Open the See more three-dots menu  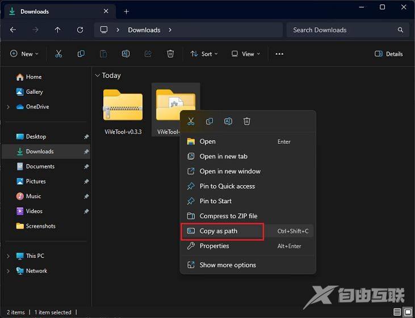pyautogui.click(x=279, y=54)
